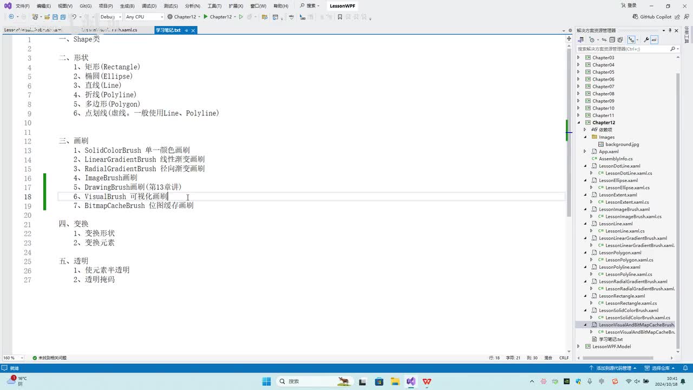
Task: Toggle Preview Selected Items button in Solution Explorer
Action: click(654, 40)
